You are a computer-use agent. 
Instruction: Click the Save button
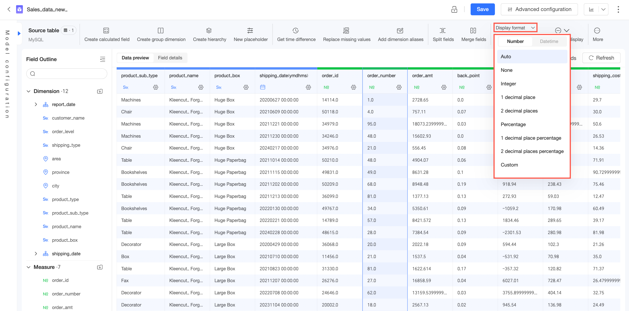pos(482,9)
